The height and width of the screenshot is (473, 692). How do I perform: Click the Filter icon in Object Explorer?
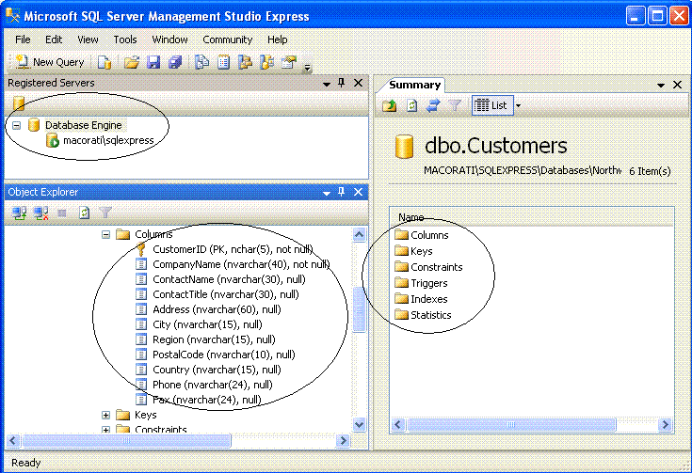point(105,213)
